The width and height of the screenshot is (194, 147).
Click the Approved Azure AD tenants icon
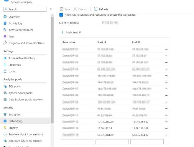pyautogui.click(x=5, y=141)
